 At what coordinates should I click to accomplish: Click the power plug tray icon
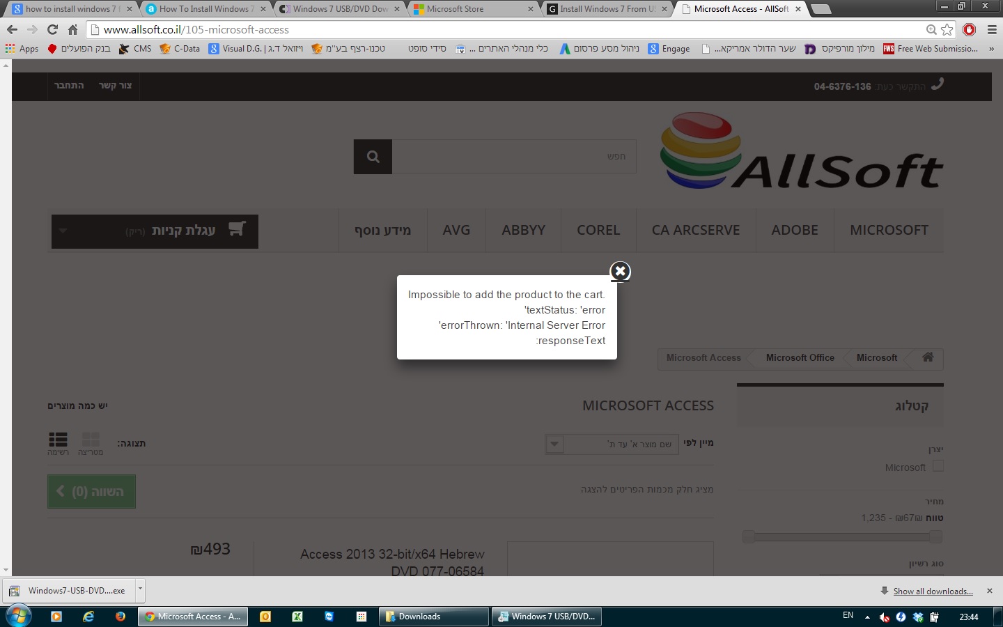tap(934, 617)
